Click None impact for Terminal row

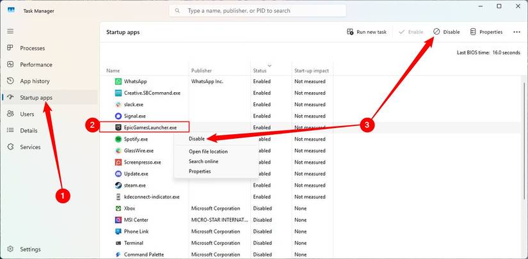click(x=300, y=243)
